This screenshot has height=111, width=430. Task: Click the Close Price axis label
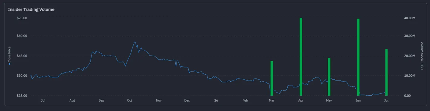[9, 54]
